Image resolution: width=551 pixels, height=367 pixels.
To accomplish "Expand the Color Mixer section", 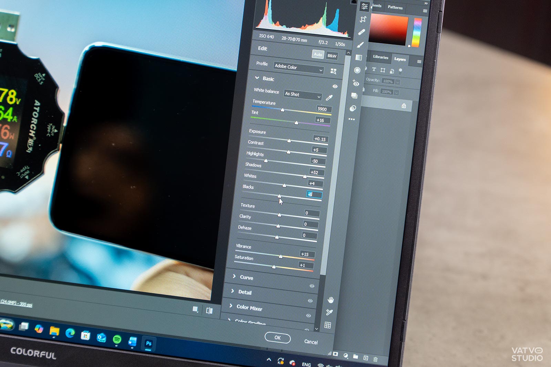I will pyautogui.click(x=249, y=308).
